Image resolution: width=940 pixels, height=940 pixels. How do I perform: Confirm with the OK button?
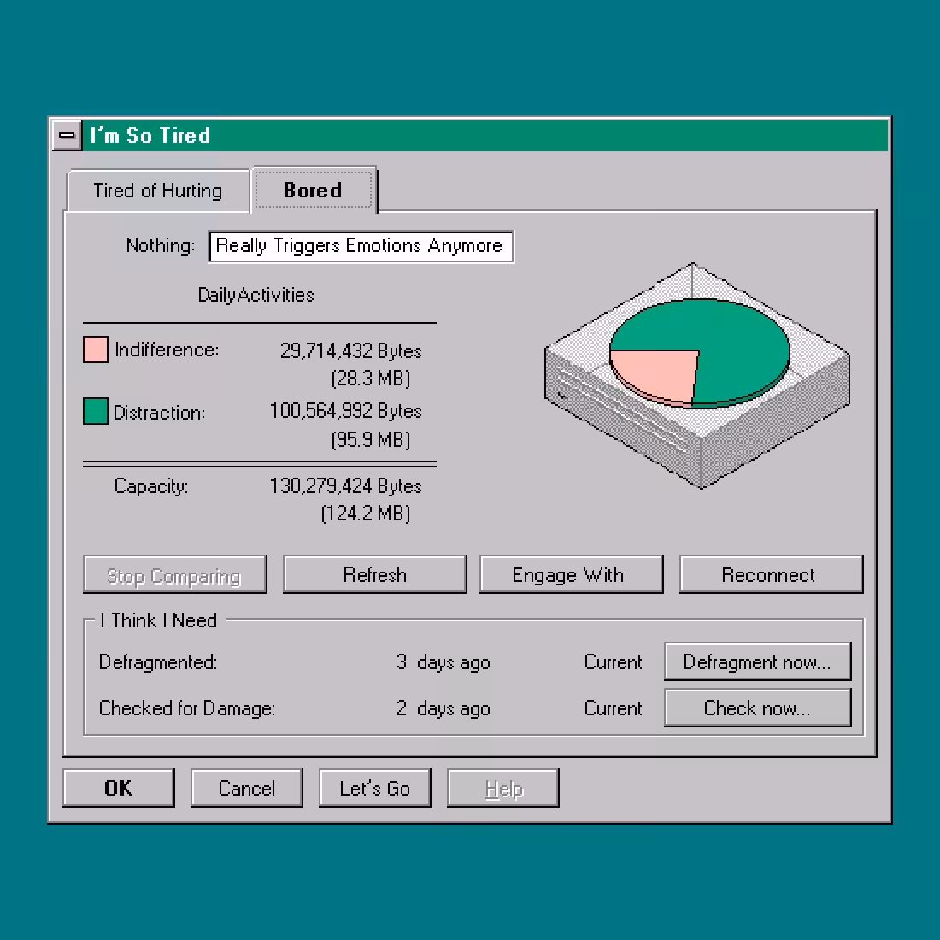point(119,788)
